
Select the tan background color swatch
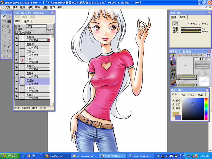[175, 113]
